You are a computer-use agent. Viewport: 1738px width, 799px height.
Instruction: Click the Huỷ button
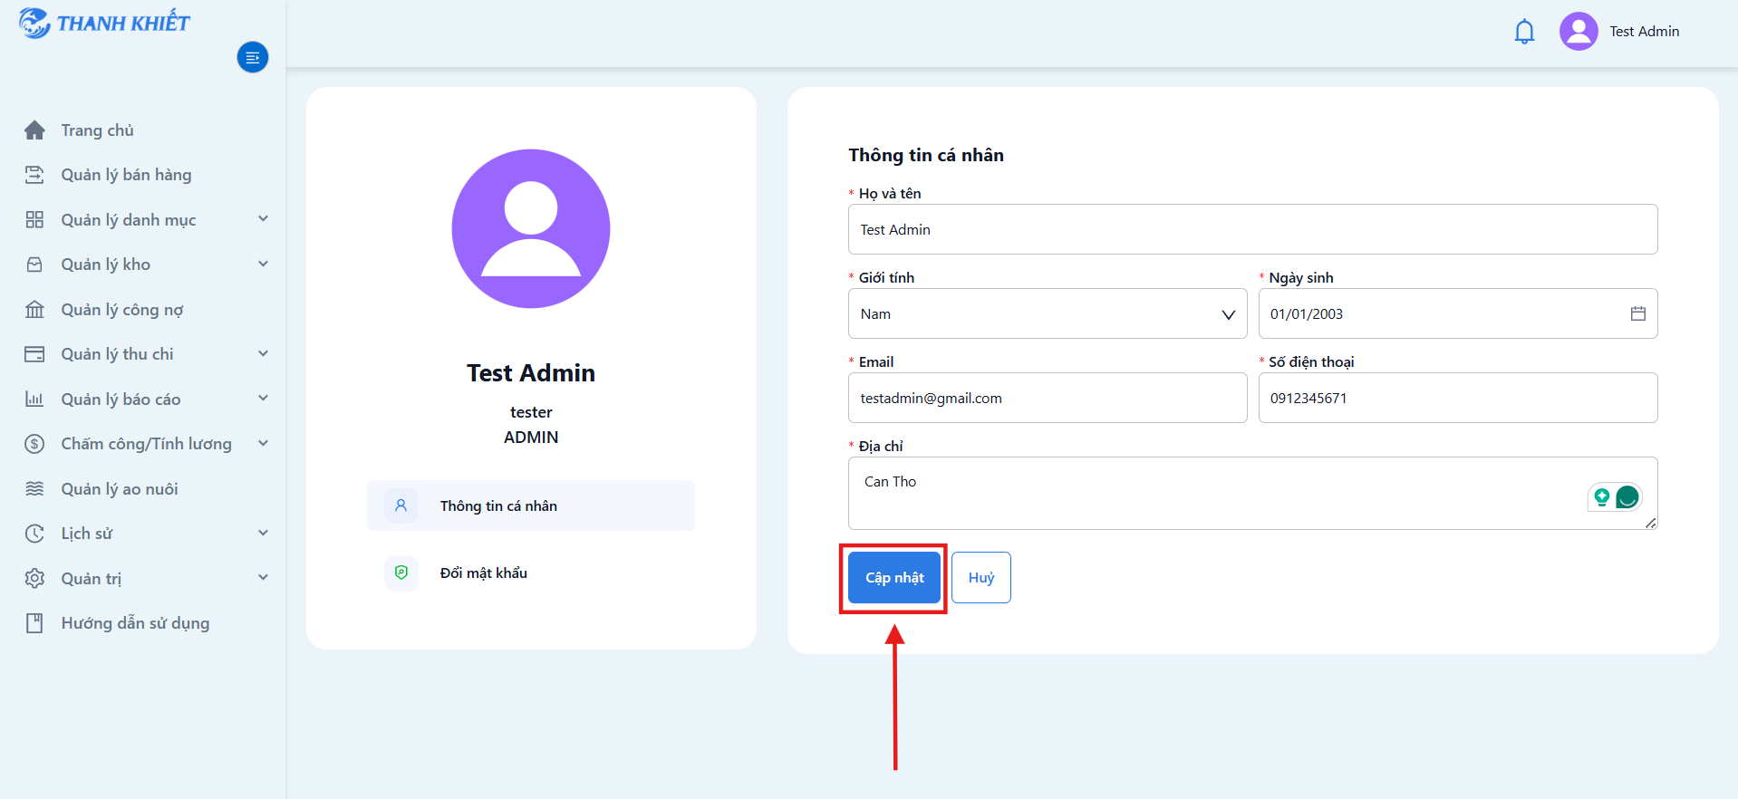(x=981, y=578)
